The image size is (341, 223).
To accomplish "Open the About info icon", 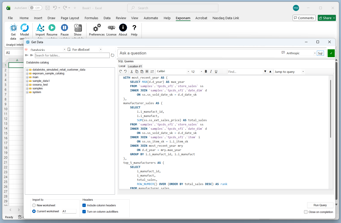I will click(x=123, y=28).
